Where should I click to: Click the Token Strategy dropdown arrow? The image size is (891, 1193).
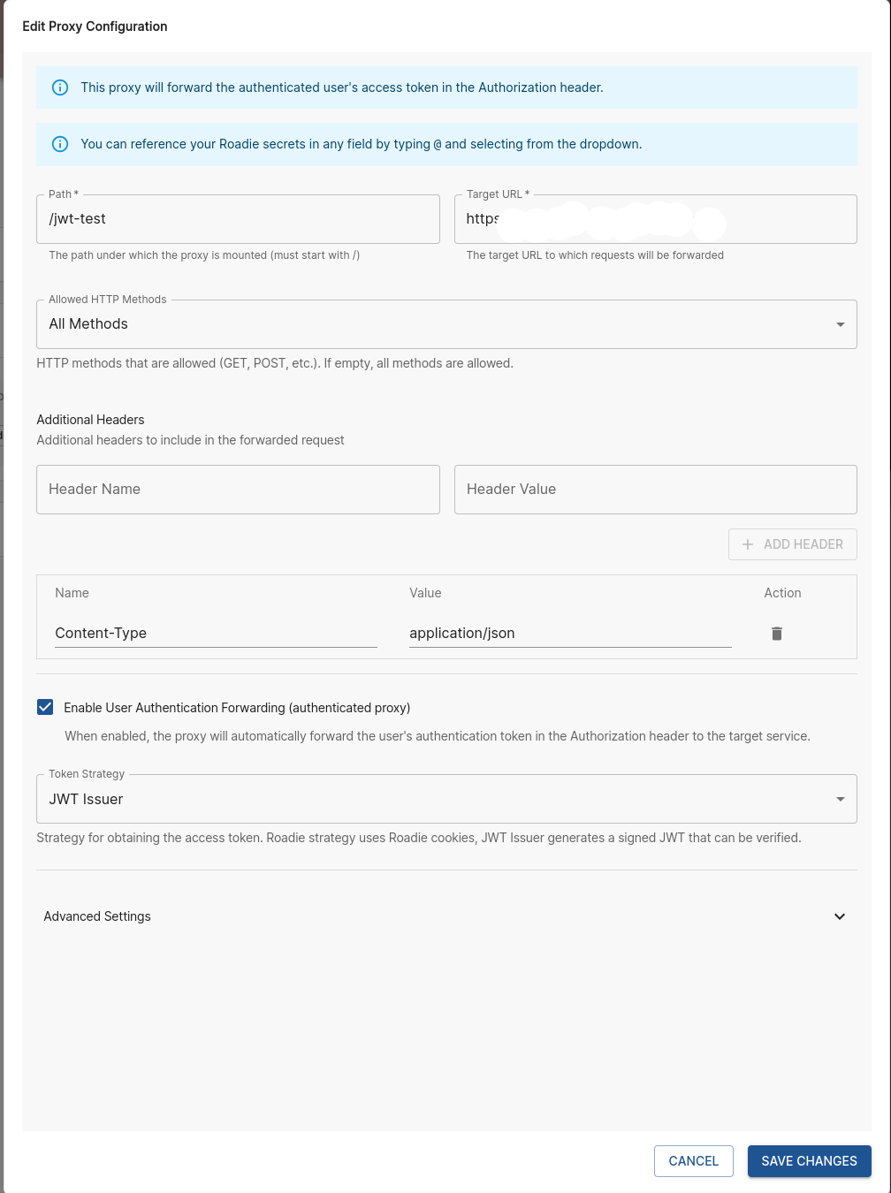click(x=840, y=799)
